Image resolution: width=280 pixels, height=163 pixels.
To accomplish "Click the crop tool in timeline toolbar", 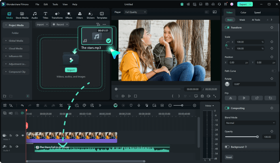I will (x=61, y=105).
